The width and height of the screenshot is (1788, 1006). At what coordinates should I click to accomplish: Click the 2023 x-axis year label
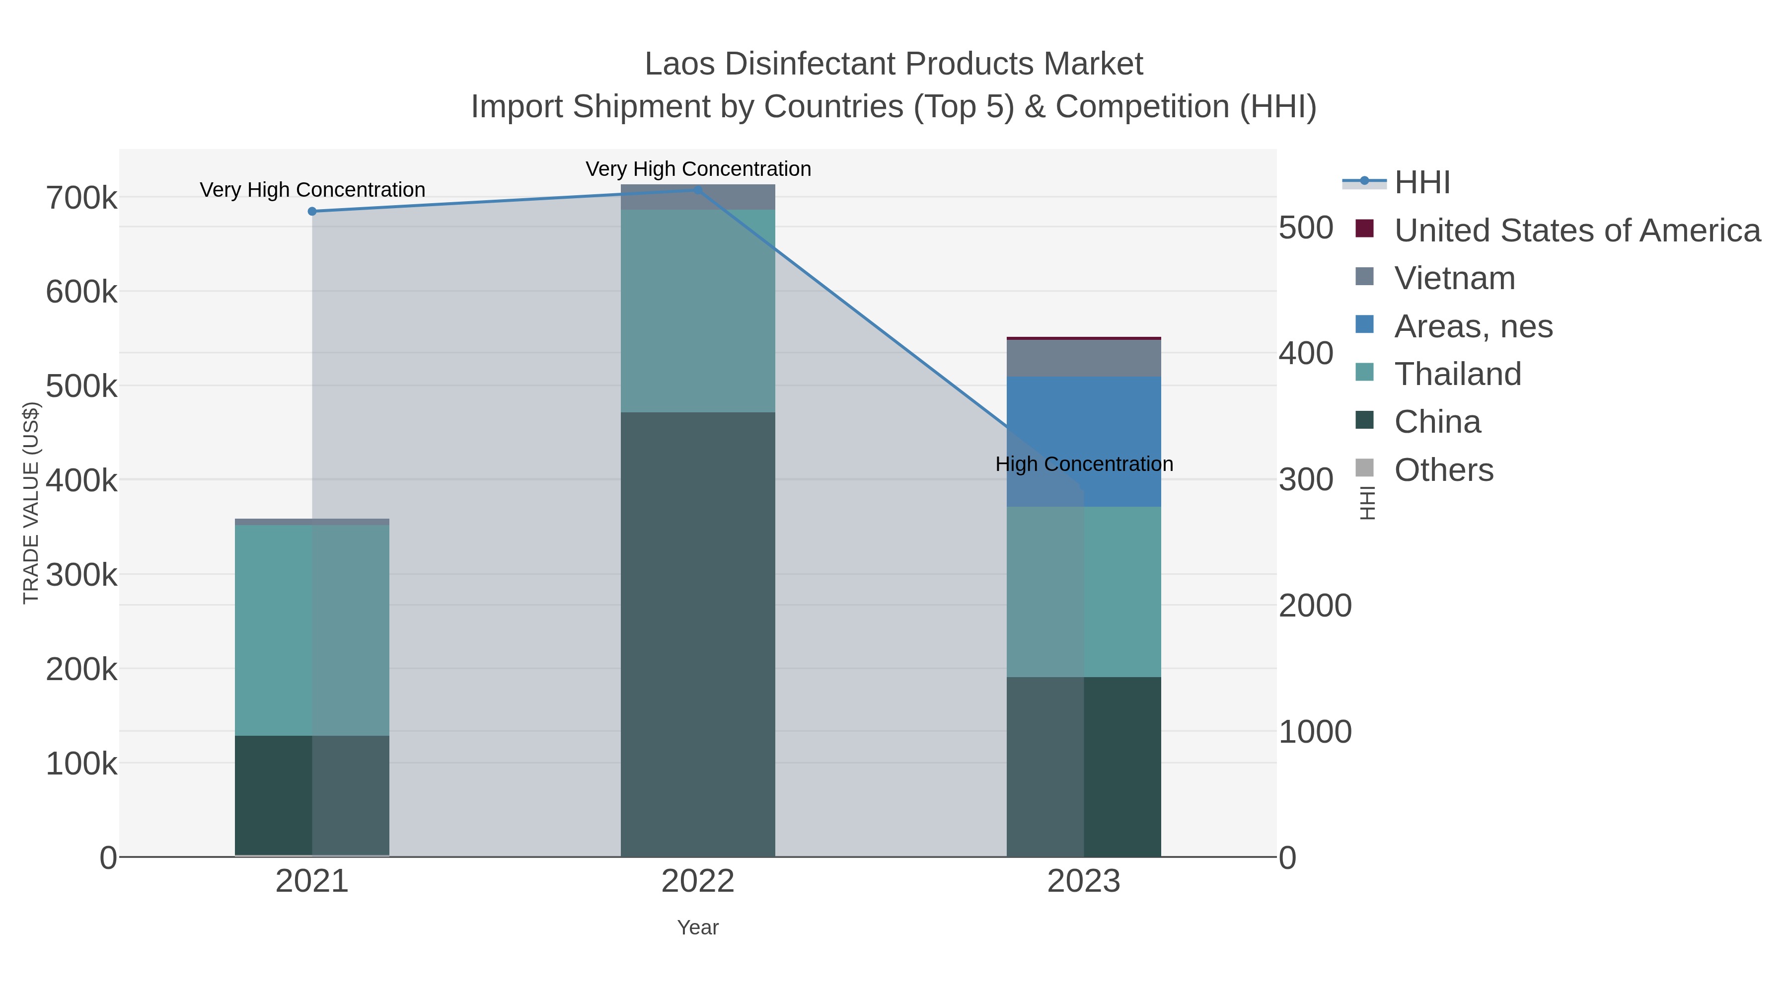[x=1084, y=882]
